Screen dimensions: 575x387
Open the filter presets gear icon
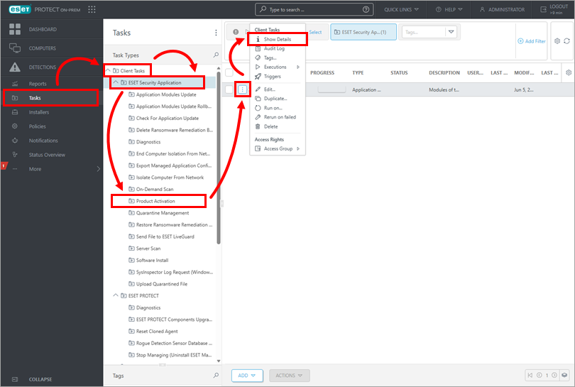pyautogui.click(x=557, y=41)
